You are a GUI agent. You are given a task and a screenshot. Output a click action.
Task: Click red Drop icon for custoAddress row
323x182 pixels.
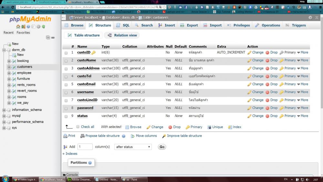tap(267, 69)
